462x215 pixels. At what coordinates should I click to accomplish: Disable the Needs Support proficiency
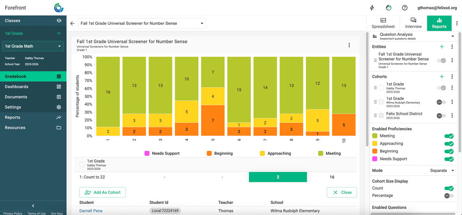(448, 159)
